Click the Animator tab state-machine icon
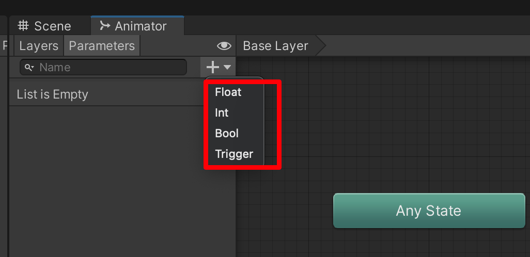Image resolution: width=530 pixels, height=257 pixels. pyautogui.click(x=105, y=25)
